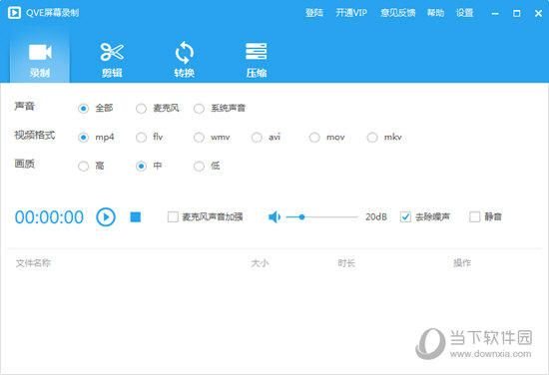The width and height of the screenshot is (549, 375).
Task: Open 设置 settings
Action: pos(464,13)
